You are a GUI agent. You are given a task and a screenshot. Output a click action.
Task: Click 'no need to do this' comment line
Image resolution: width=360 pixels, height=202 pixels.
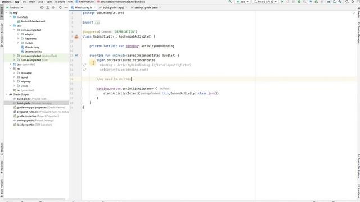114,79
